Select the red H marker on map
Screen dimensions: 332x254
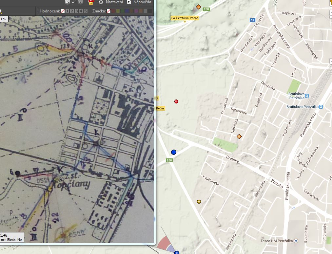point(177,101)
